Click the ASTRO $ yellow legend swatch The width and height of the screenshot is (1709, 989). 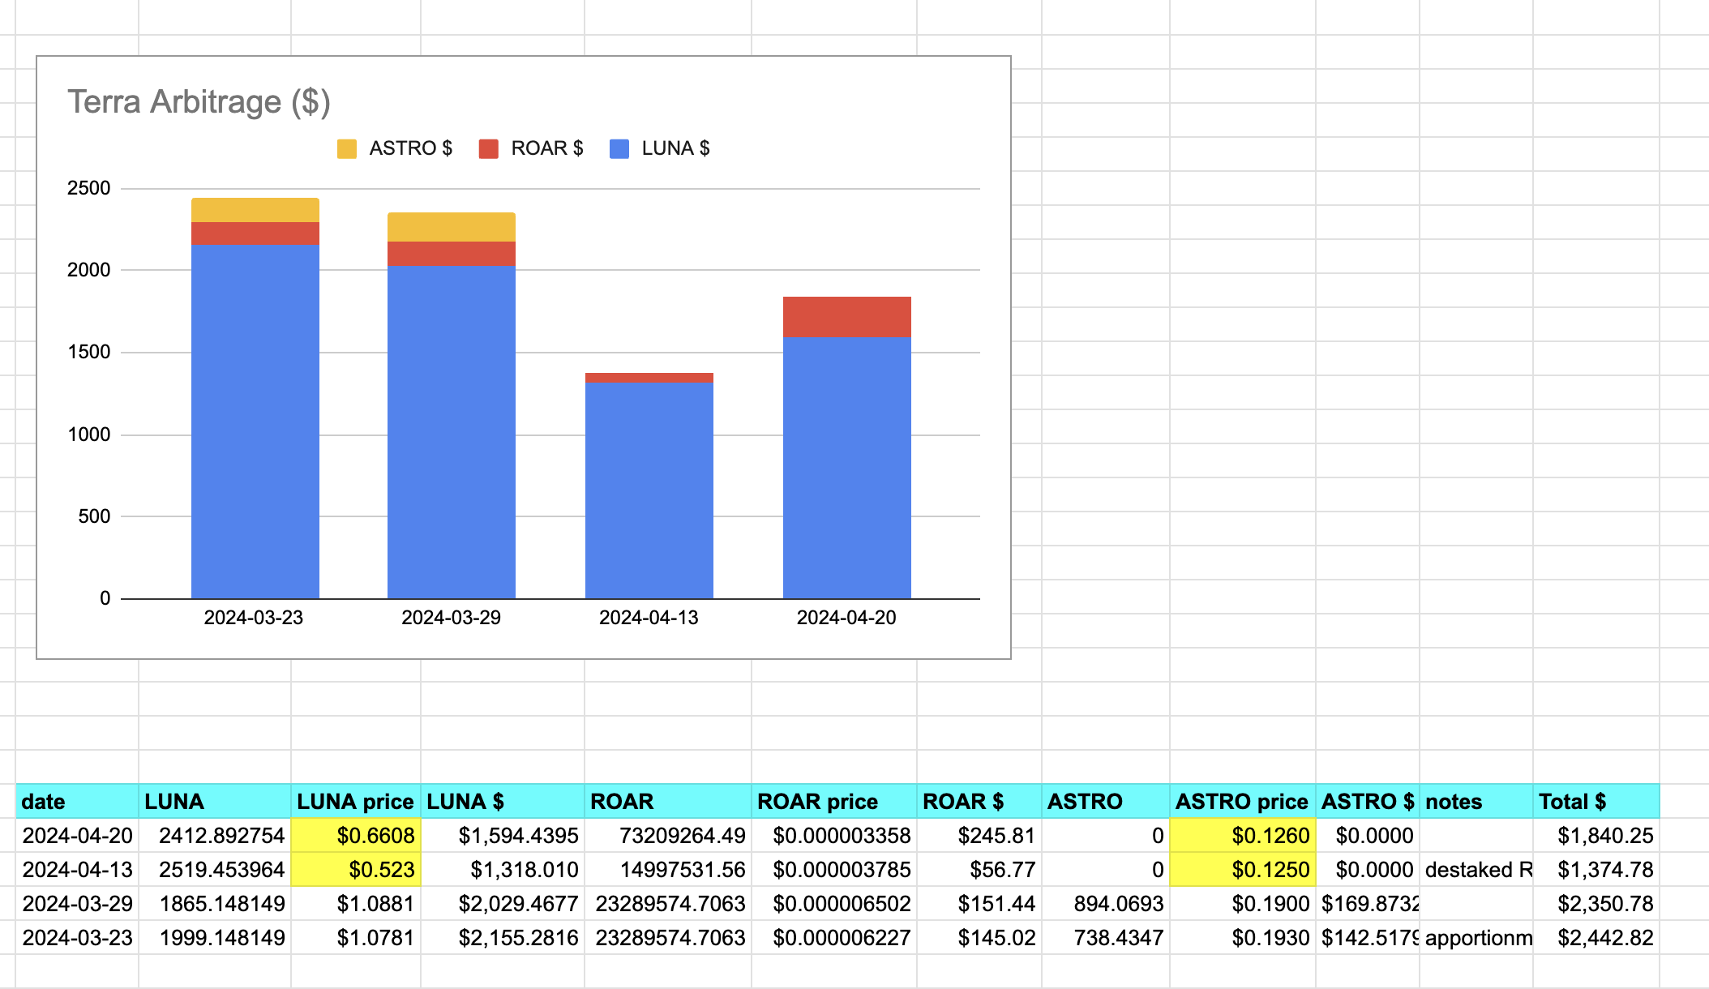click(347, 149)
